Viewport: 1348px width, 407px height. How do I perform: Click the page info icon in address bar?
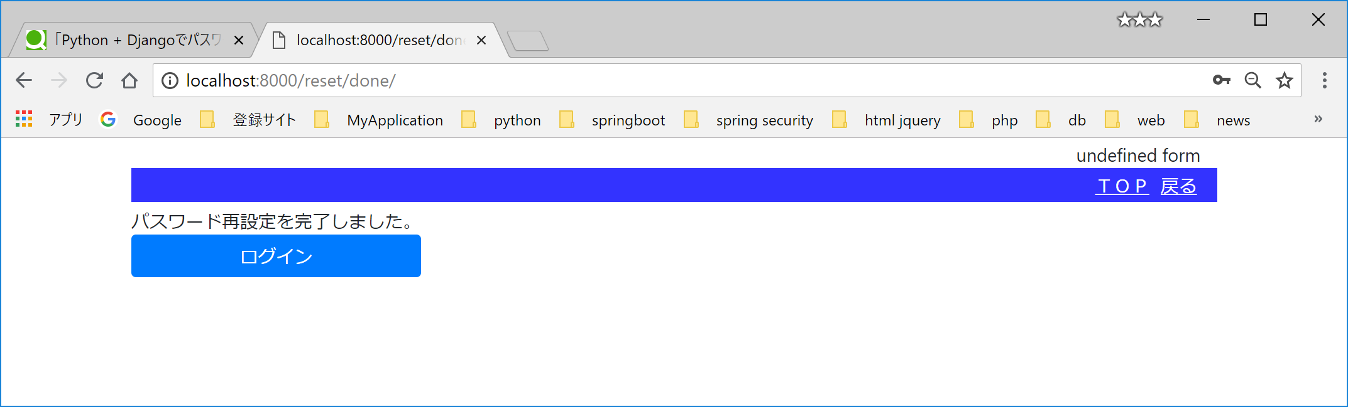point(170,80)
